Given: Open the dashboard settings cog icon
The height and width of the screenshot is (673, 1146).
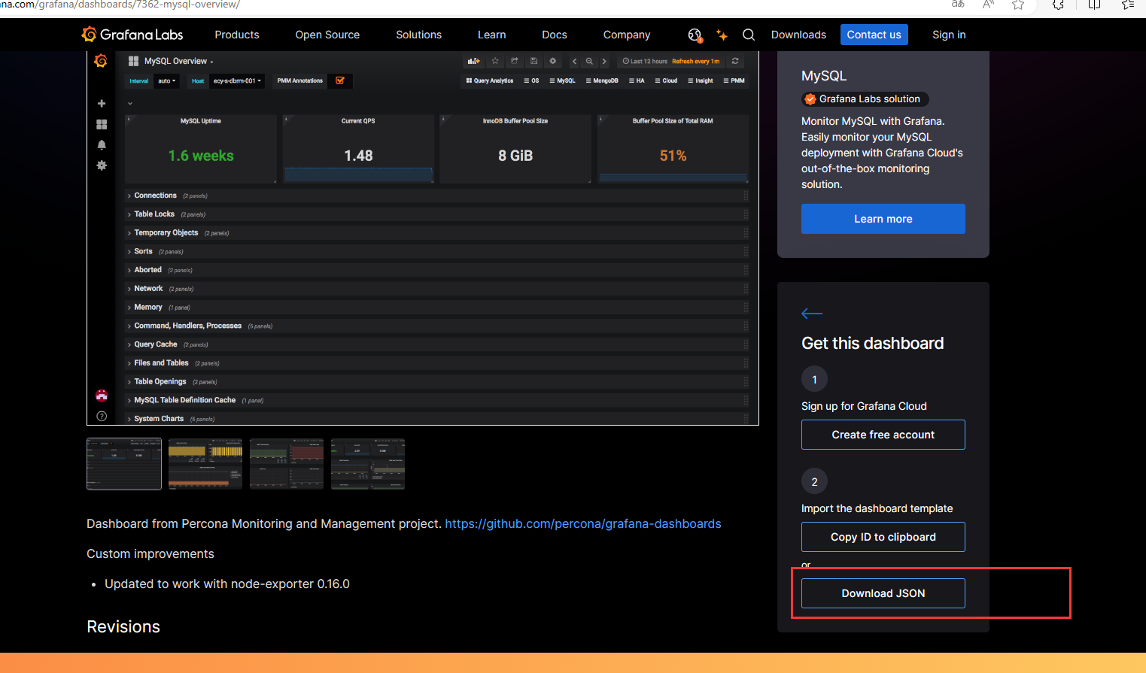Looking at the screenshot, I should [x=553, y=61].
